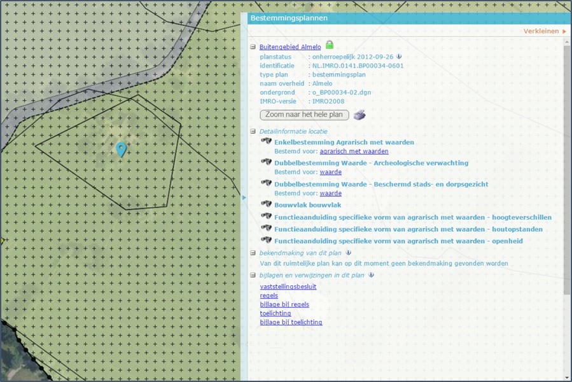This screenshot has width=572, height=382.
Task: Collapse the bijlagen en verwijzingen section
Action: pyautogui.click(x=253, y=275)
